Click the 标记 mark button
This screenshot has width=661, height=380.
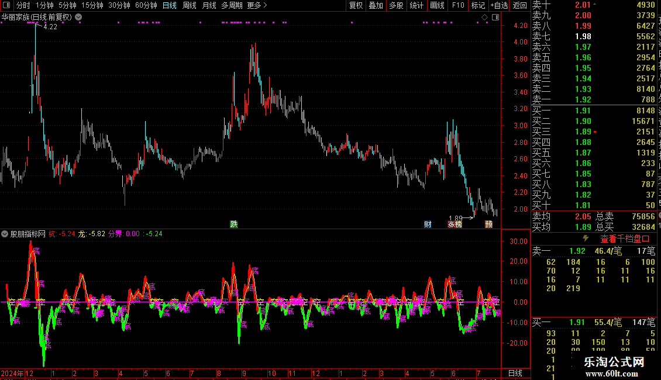478,5
